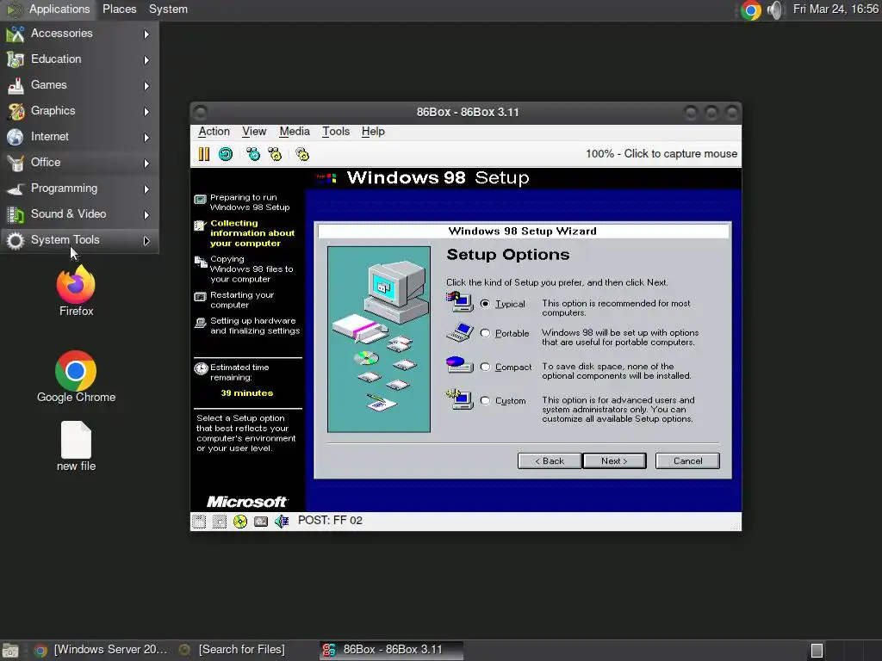This screenshot has width=882, height=661.
Task: Expand the Office submenu
Action: (x=79, y=163)
